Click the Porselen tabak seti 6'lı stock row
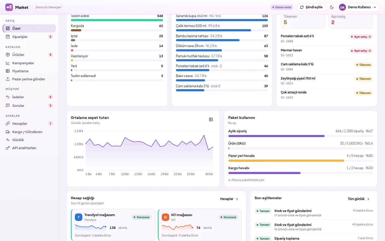Image resolution: width=385 pixels, height=241 pixels. (327, 39)
